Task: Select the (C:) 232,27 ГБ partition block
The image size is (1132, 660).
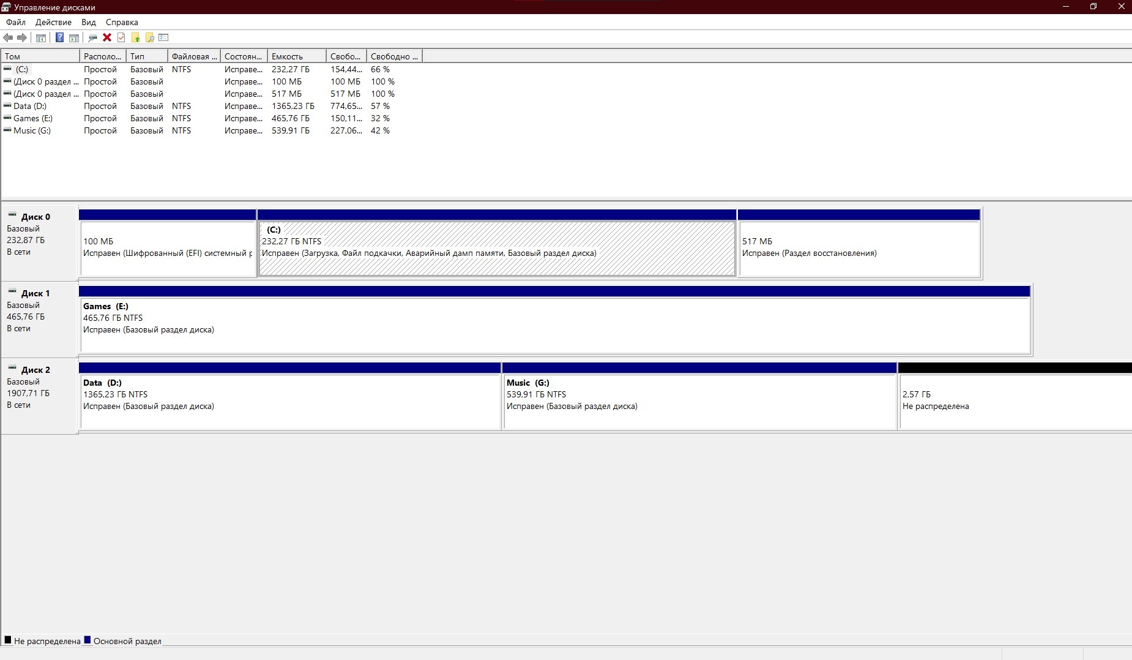Action: point(497,244)
